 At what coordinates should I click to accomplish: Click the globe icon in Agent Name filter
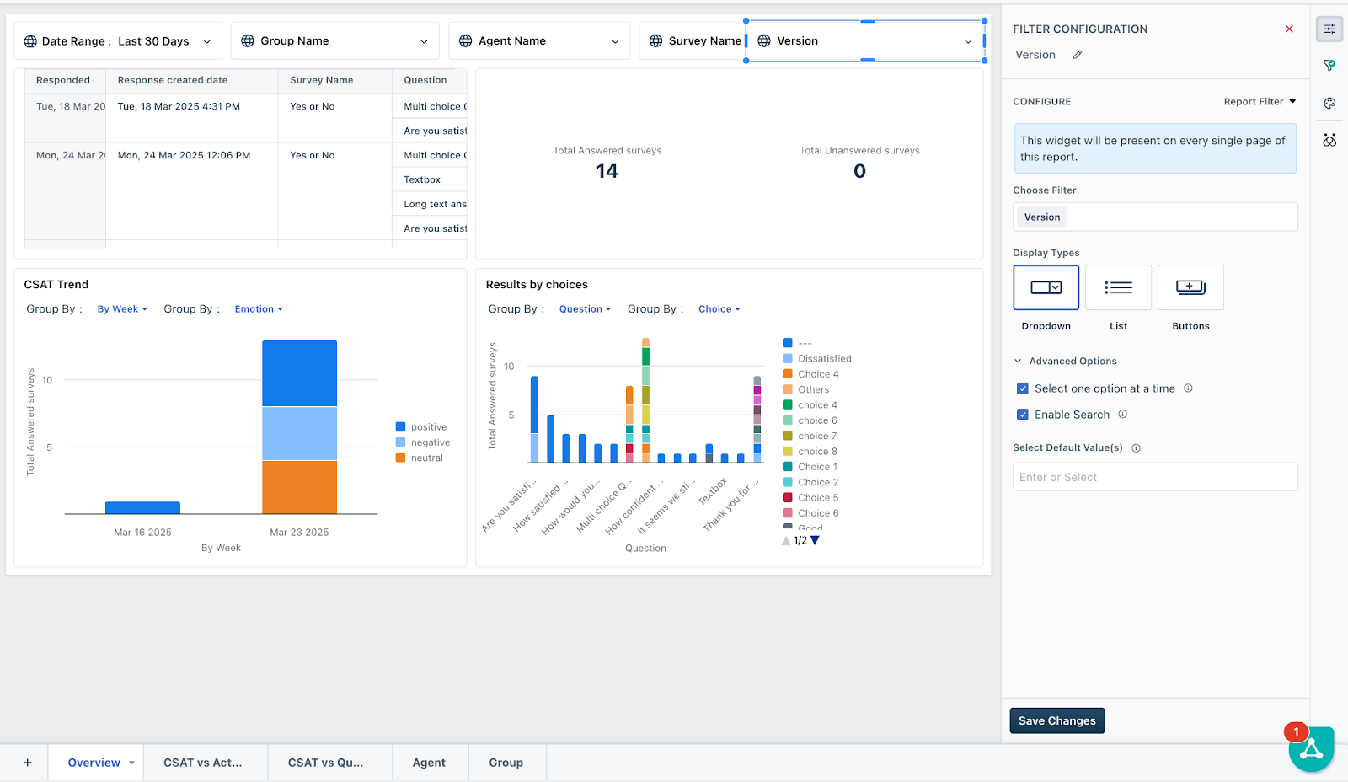tap(465, 40)
